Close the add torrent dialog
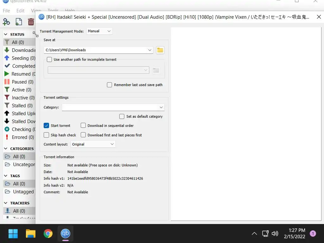 (319, 17)
